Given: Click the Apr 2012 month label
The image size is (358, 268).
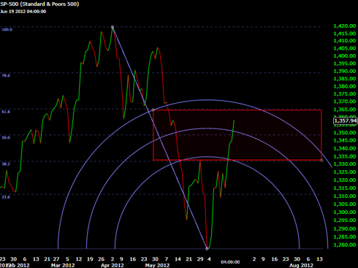Looking at the screenshot, I should pos(113,265).
